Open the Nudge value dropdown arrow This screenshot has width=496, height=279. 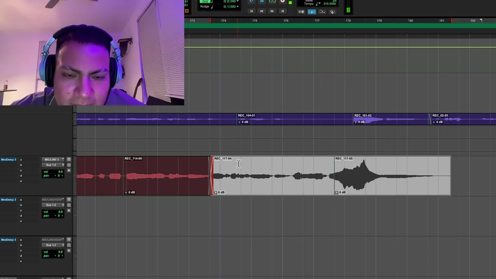coord(238,7)
